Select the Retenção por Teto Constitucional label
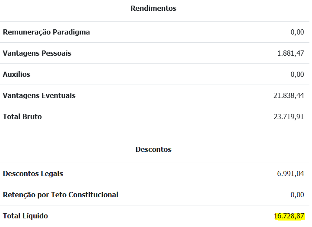The image size is (312, 227). pos(60,195)
